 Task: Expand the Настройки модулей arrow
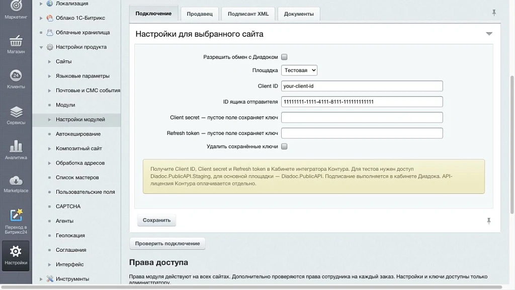(49, 119)
